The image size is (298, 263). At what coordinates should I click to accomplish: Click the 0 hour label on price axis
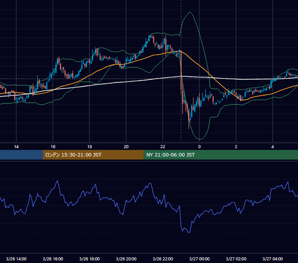coord(199,147)
